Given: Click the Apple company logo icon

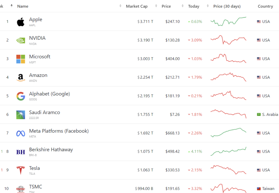Looking at the screenshot, I should 21,22.
